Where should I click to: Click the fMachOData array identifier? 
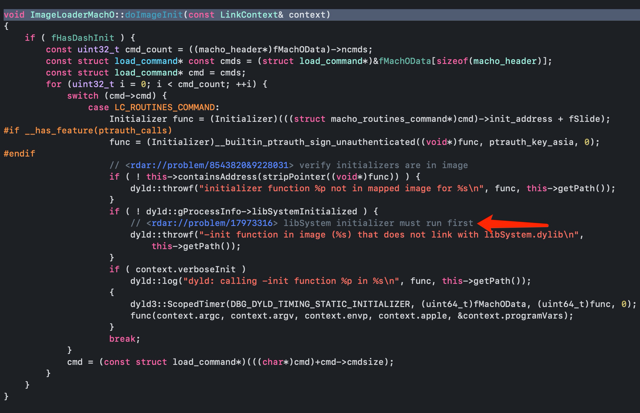[405, 61]
